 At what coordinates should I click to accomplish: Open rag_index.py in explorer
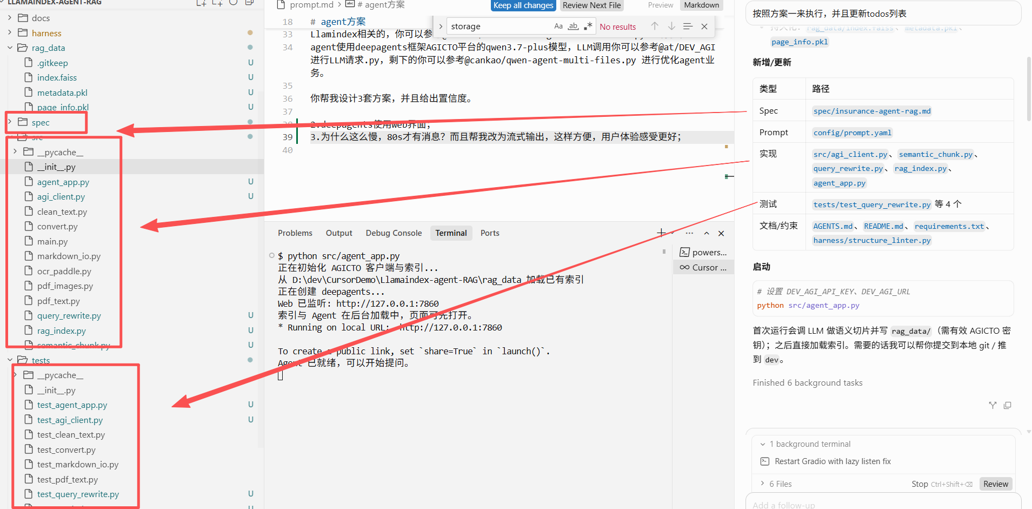pyautogui.click(x=62, y=330)
